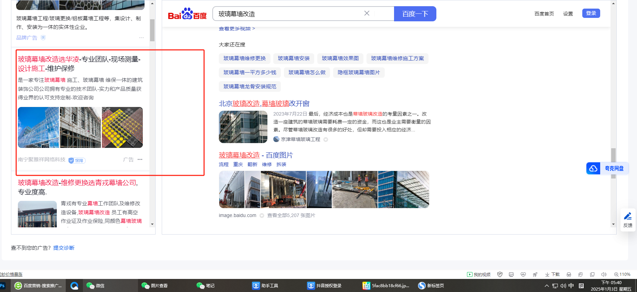The width and height of the screenshot is (637, 292).
Task: Click the 百度一下 search button
Action: click(415, 14)
